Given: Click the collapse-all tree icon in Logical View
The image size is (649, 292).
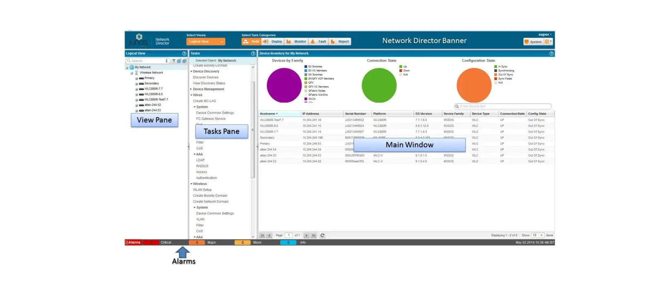Looking at the screenshot, I should click(184, 61).
